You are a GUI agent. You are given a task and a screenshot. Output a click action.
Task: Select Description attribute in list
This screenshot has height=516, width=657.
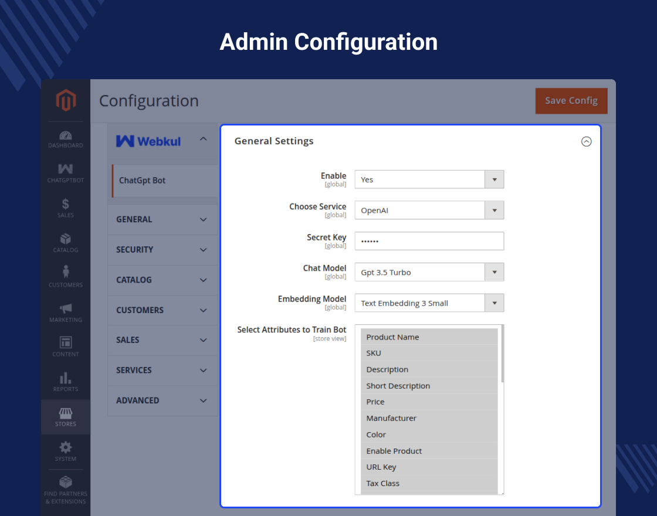point(429,369)
